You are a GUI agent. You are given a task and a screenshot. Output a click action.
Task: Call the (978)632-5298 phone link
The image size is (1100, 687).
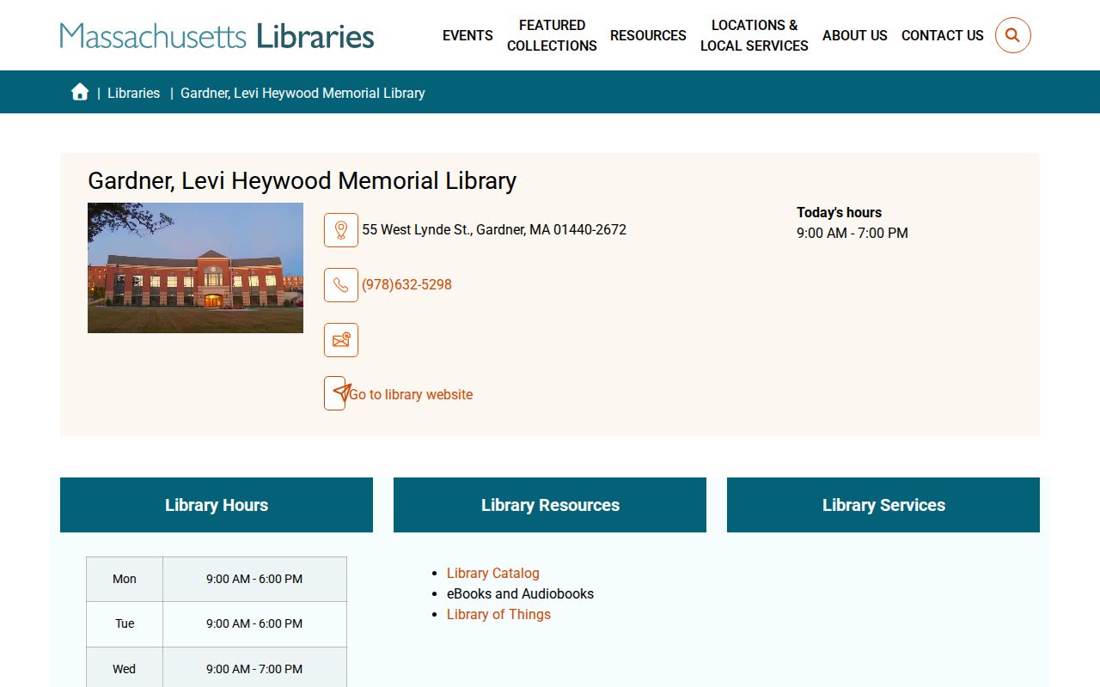(x=406, y=284)
